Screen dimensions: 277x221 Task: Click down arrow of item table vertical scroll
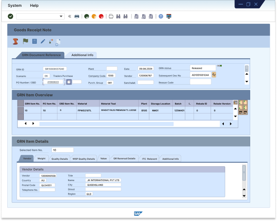tap(235, 116)
